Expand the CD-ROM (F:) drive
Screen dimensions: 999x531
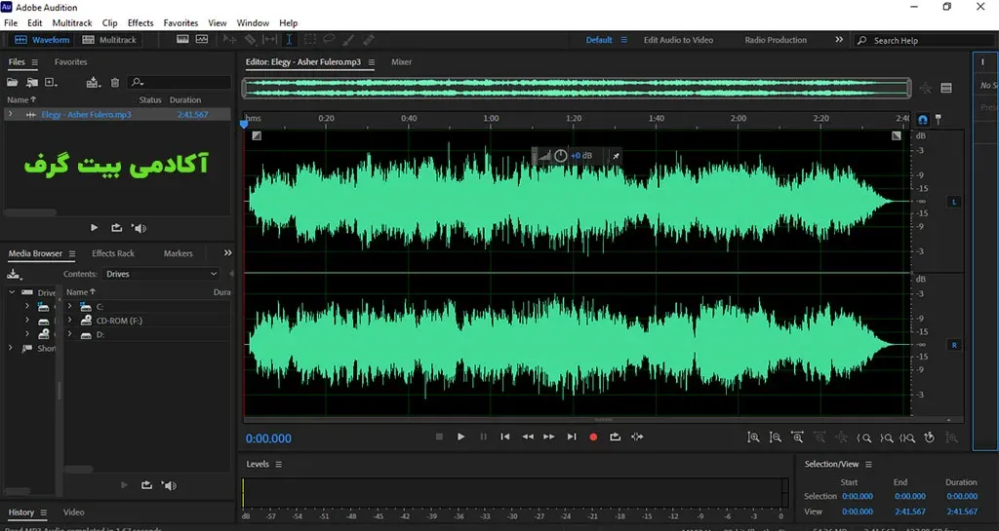[70, 321]
